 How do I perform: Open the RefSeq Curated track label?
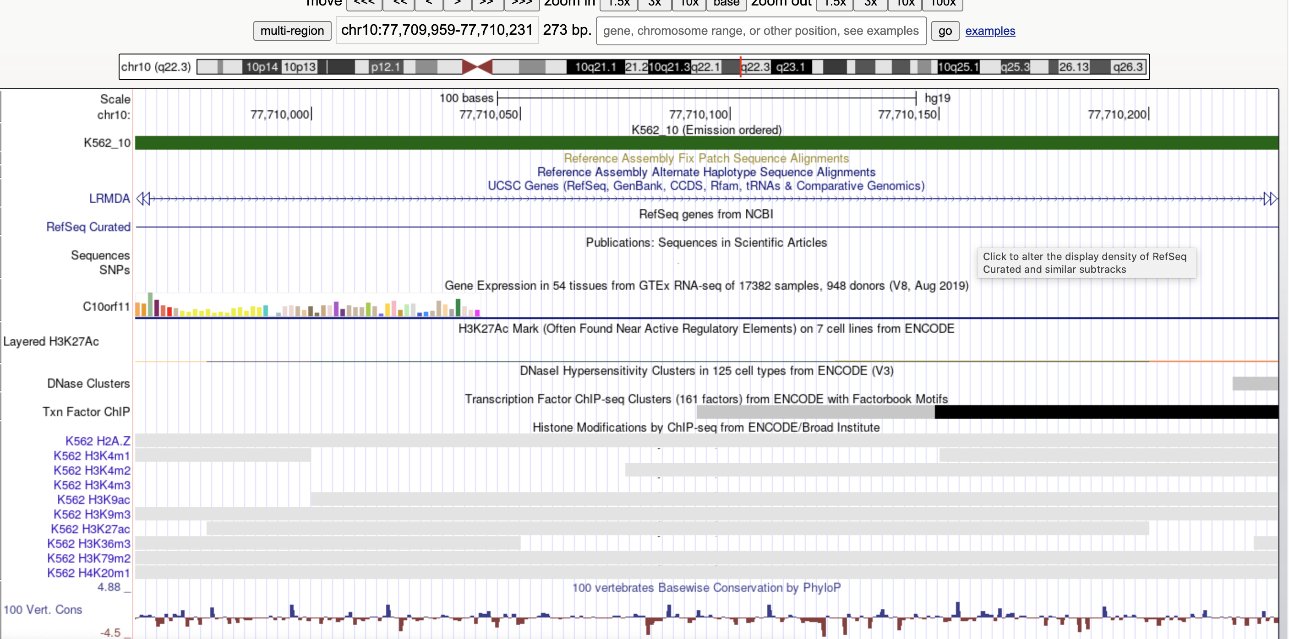pos(88,227)
